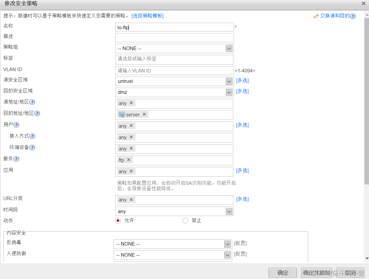
Task: Click 多选 next to 应用 field
Action: click(242, 171)
